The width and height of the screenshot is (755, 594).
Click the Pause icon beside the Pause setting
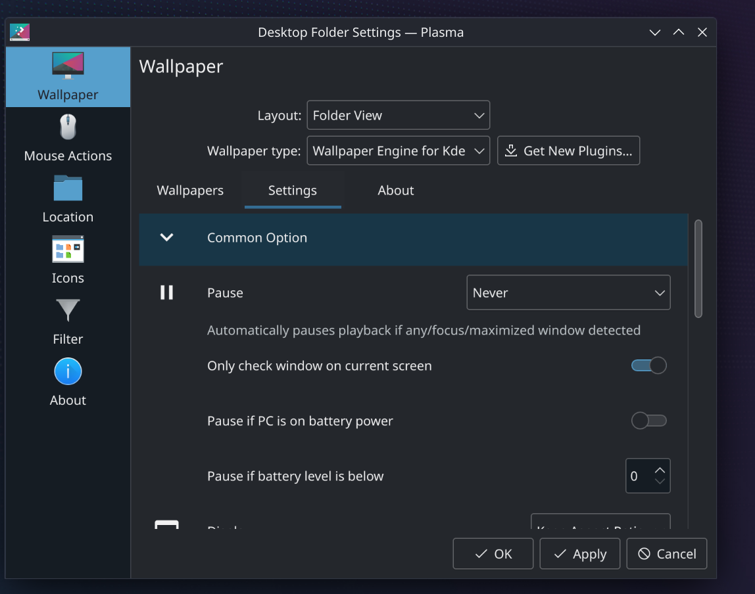point(167,292)
